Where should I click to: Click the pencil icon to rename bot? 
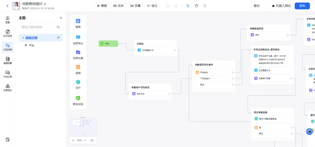click(x=45, y=4)
